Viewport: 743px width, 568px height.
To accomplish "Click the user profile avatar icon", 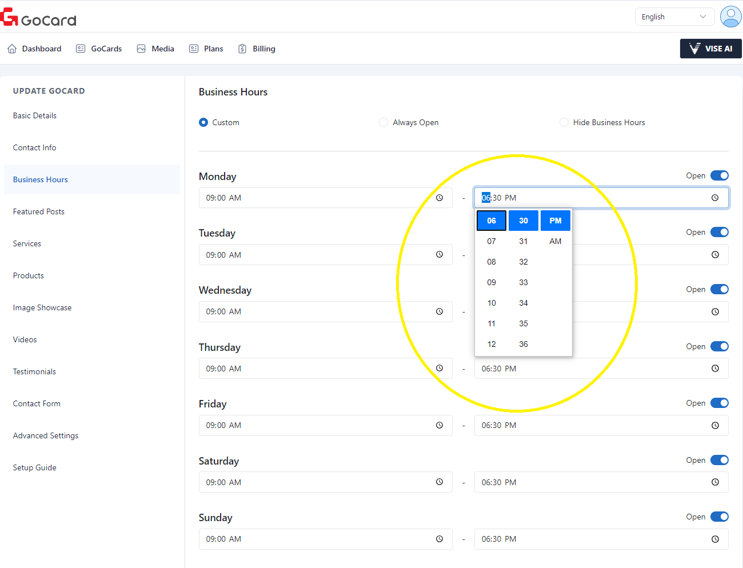I will pos(730,17).
